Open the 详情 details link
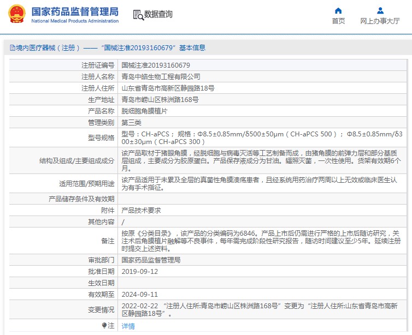 (128, 326)
